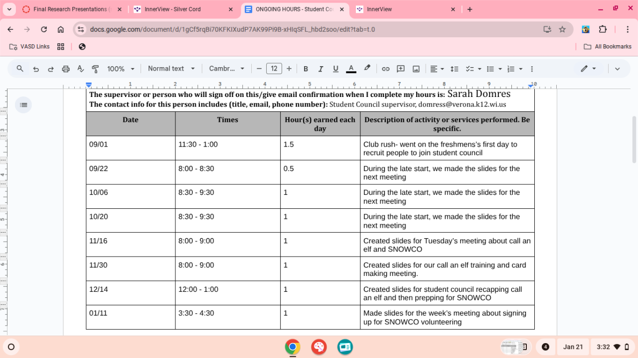Image resolution: width=638 pixels, height=358 pixels.
Task: Open the tab search dropdown arrow
Action: pyautogui.click(x=9, y=9)
